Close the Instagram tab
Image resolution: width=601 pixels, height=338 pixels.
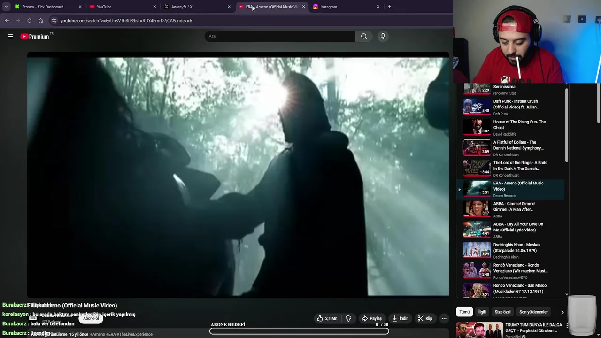[378, 7]
